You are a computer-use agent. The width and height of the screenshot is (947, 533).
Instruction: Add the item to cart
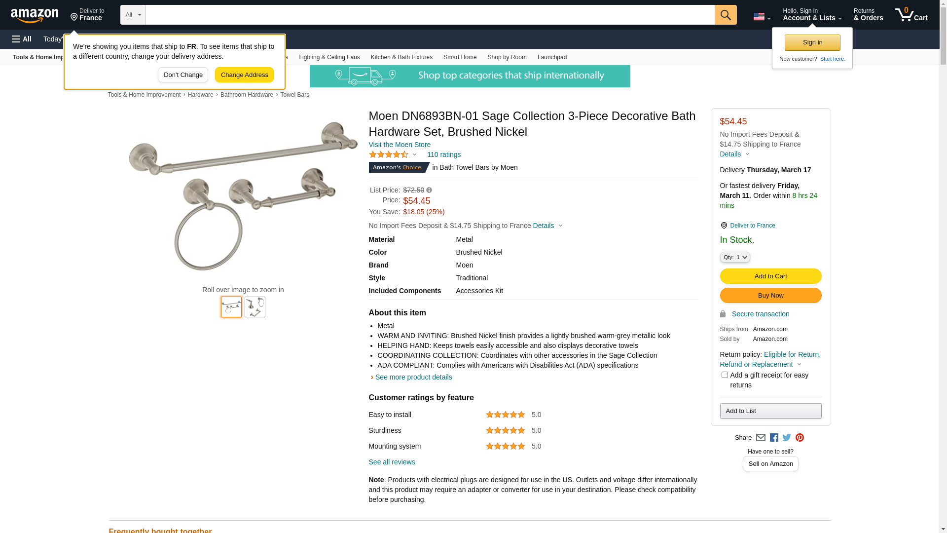click(770, 276)
